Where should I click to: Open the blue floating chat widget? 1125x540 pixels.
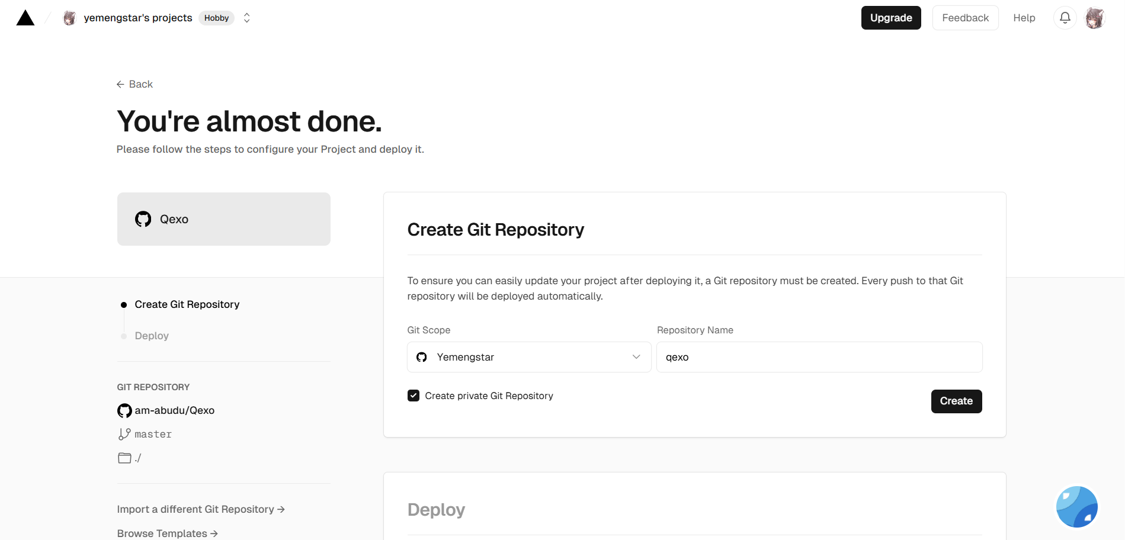[1076, 507]
